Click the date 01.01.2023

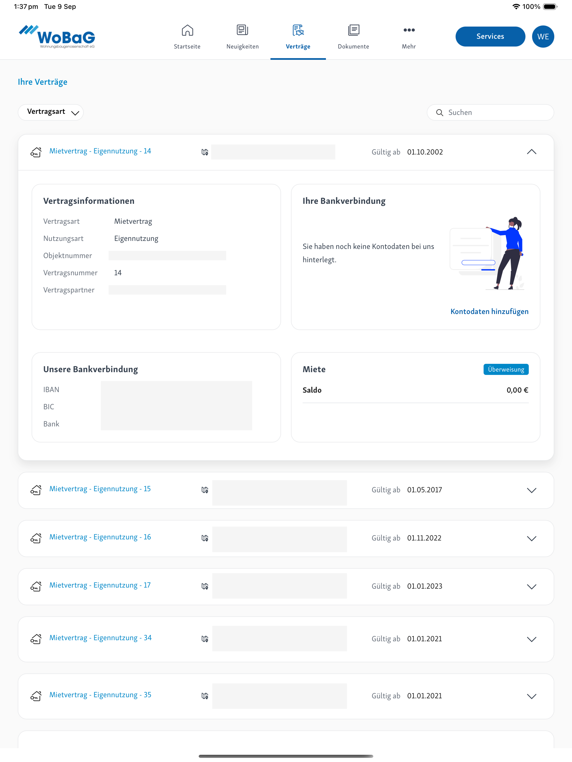tap(425, 586)
